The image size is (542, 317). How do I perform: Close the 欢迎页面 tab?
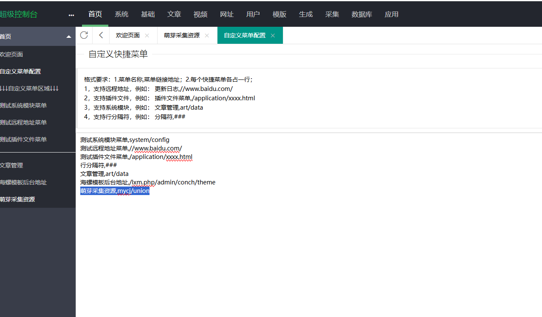pyautogui.click(x=147, y=36)
